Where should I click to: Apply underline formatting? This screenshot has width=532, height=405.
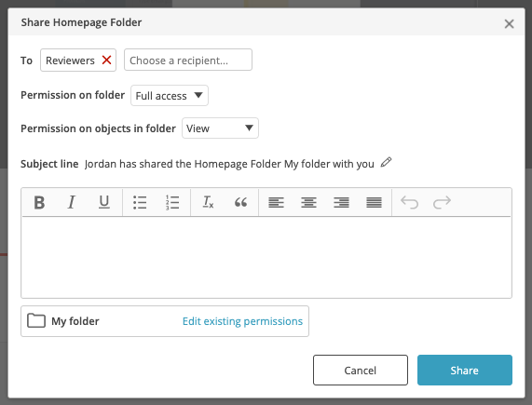pos(104,203)
